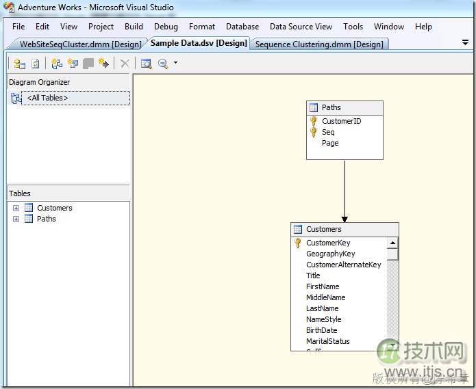This screenshot has width=476, height=389.
Task: Click the Find Table toolbar icon
Action: pyautogui.click(x=146, y=64)
